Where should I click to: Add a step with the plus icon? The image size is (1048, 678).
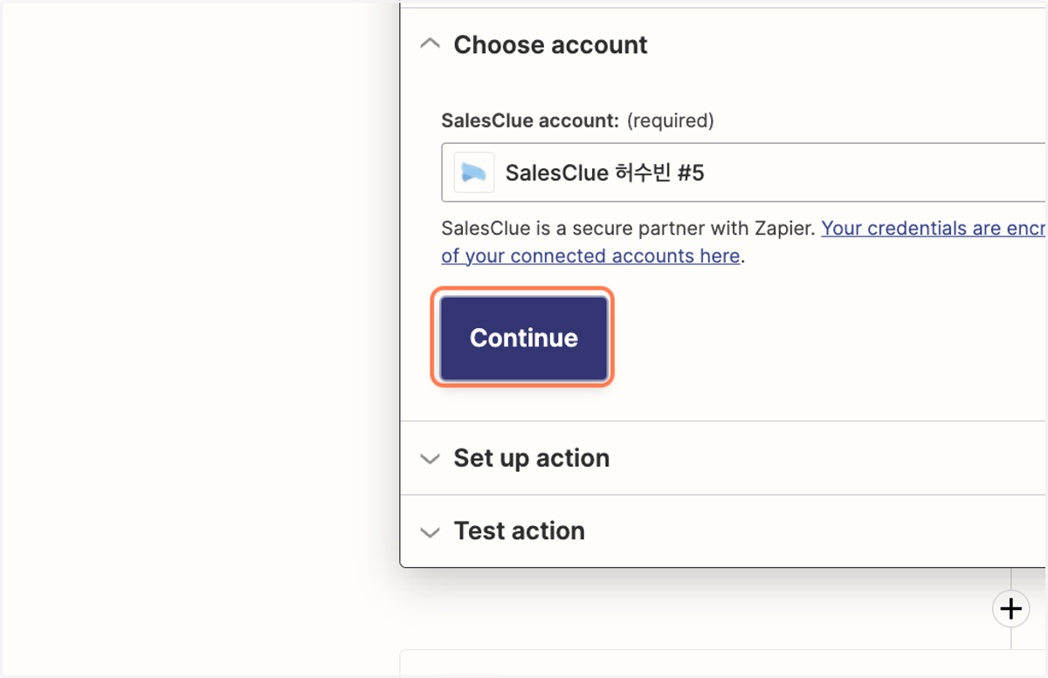point(1010,608)
